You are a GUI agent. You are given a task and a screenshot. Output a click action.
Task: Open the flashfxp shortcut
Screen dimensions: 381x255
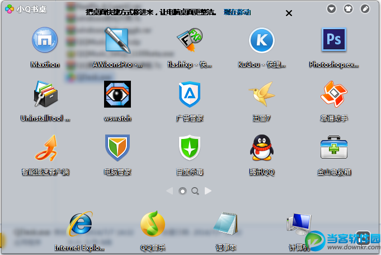pyautogui.click(x=190, y=40)
